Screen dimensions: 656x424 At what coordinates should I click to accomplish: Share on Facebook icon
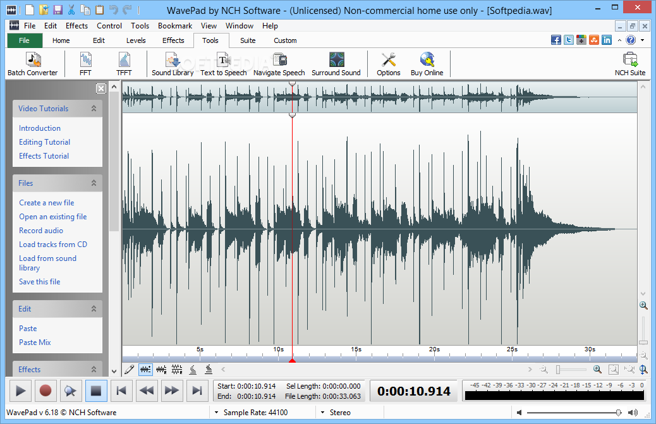556,40
